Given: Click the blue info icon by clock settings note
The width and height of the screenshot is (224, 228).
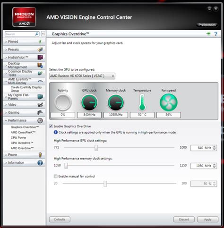Looking at the screenshot, I should coord(56,132).
